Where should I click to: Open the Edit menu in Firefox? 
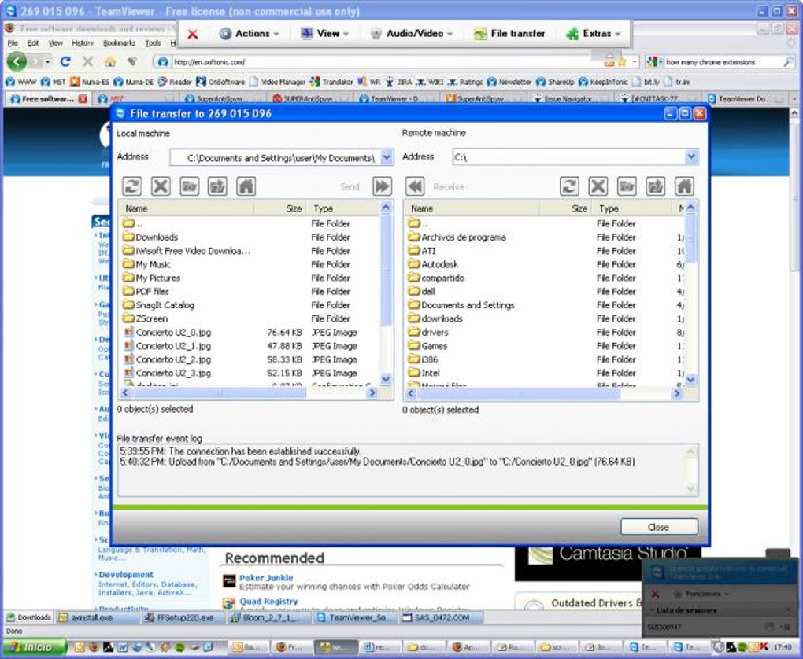pyautogui.click(x=33, y=43)
